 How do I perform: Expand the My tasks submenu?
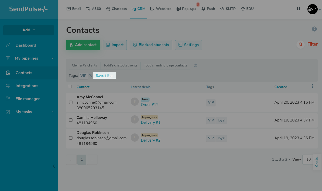(53, 112)
